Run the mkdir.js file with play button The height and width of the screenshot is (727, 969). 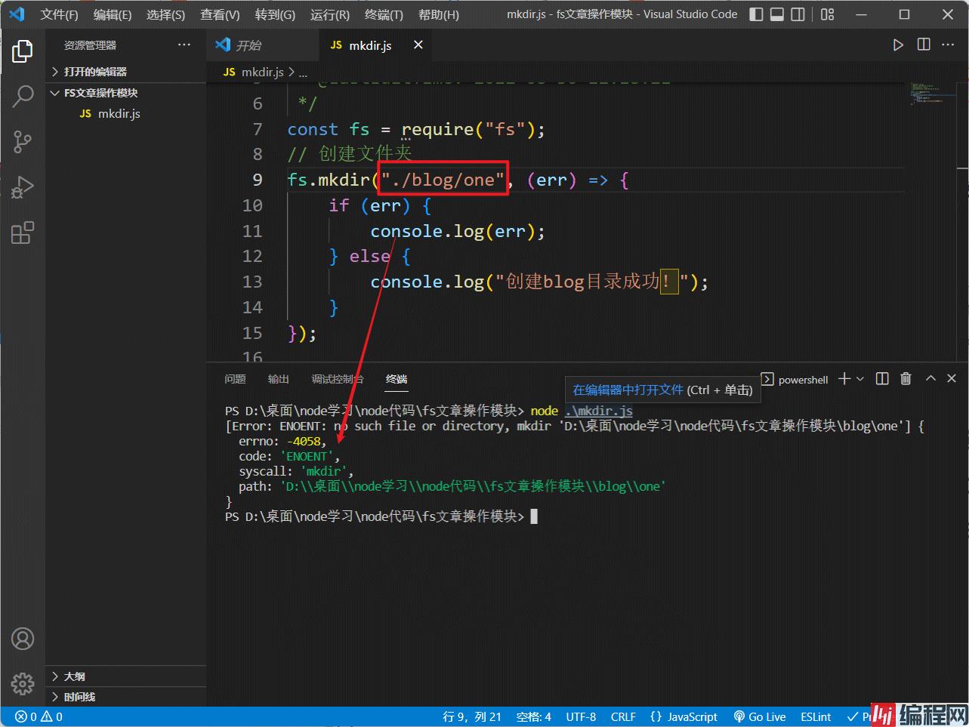click(898, 45)
